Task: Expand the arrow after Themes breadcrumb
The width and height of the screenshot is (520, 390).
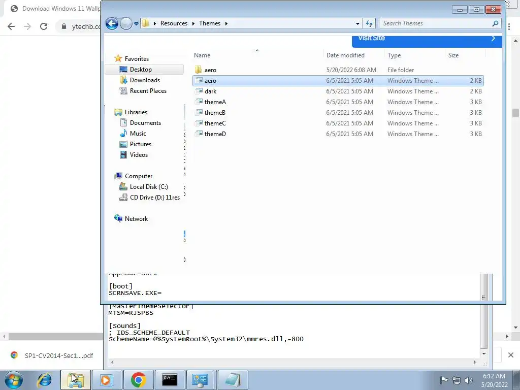Action: (x=226, y=23)
